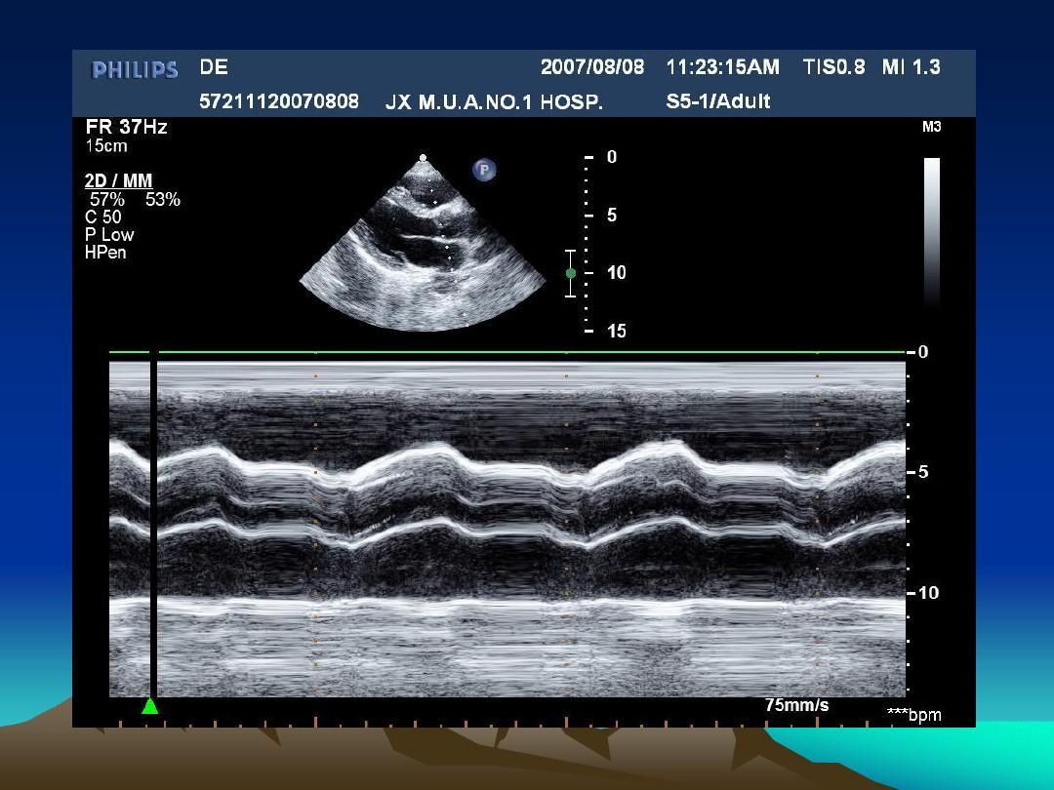Image resolution: width=1054 pixels, height=790 pixels.
Task: Click the '5' mark on the 2D depth scale
Action: coord(612,215)
